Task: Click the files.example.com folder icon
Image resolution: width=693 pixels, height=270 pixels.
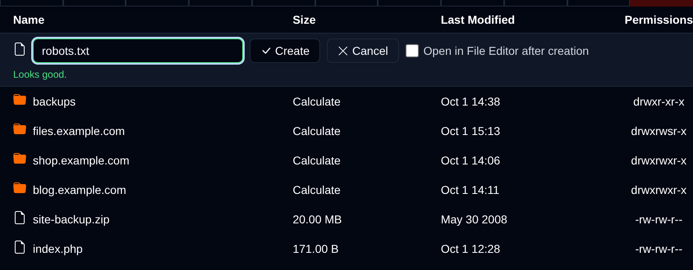Action: [x=20, y=129]
